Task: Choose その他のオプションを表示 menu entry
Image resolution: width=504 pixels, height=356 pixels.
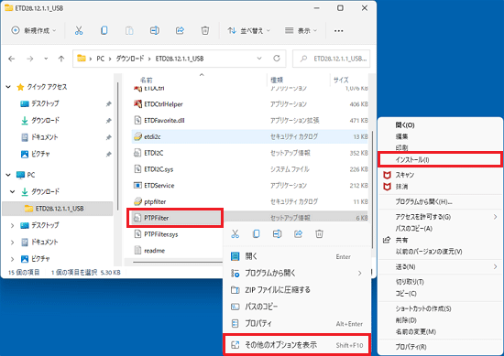Action: point(297,345)
